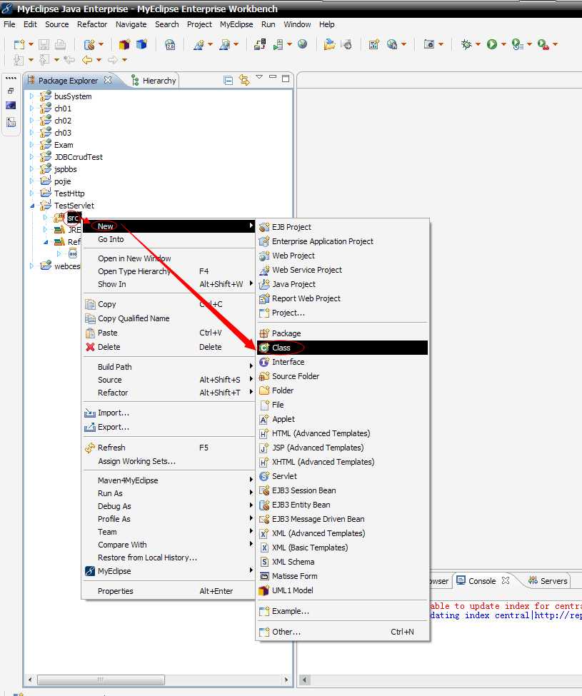Image resolution: width=582 pixels, height=696 pixels.
Task: Collapse the TestServlet project node
Action: coord(32,206)
